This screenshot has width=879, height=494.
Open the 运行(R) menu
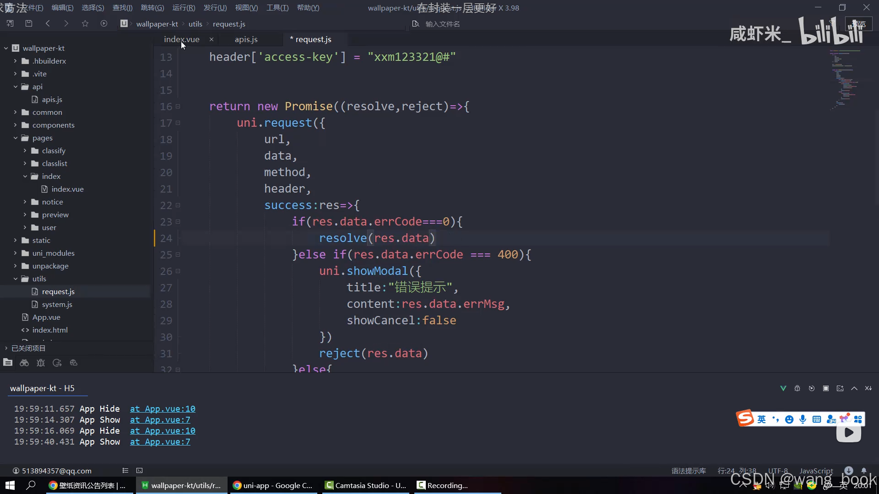(x=184, y=8)
